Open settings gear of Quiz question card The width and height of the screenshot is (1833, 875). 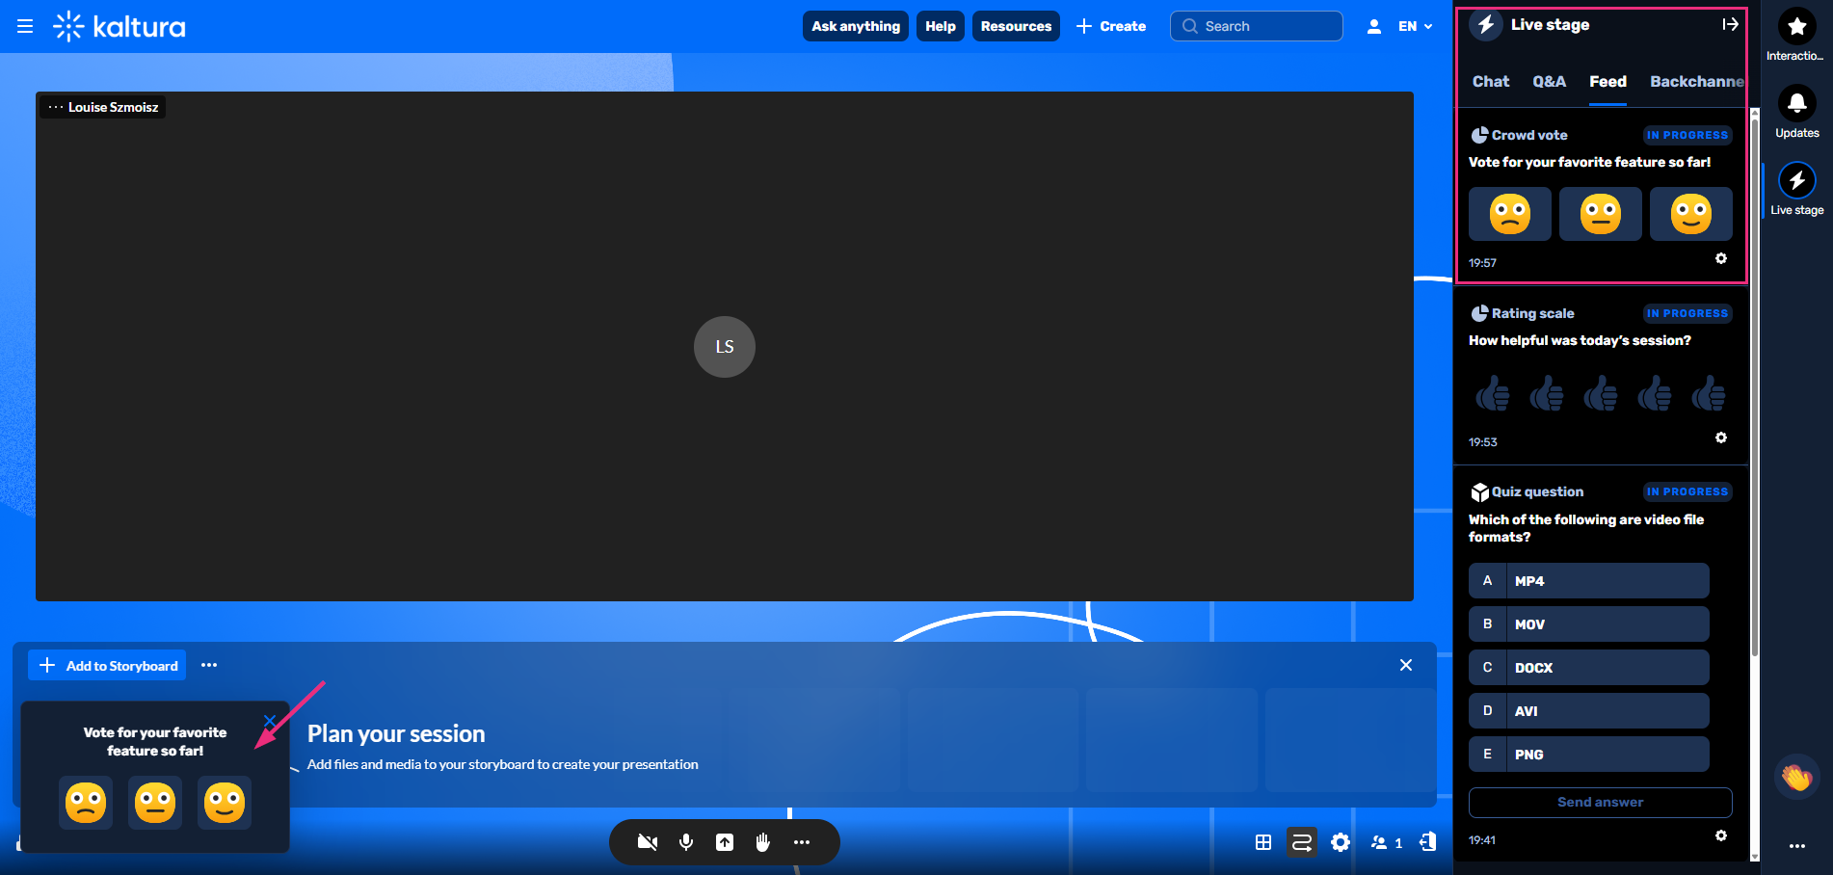tap(1721, 835)
